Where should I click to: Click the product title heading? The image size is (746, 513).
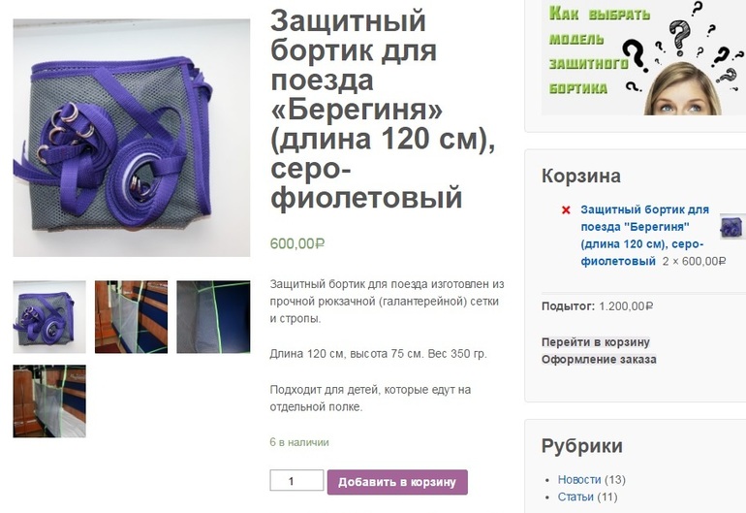click(x=383, y=109)
